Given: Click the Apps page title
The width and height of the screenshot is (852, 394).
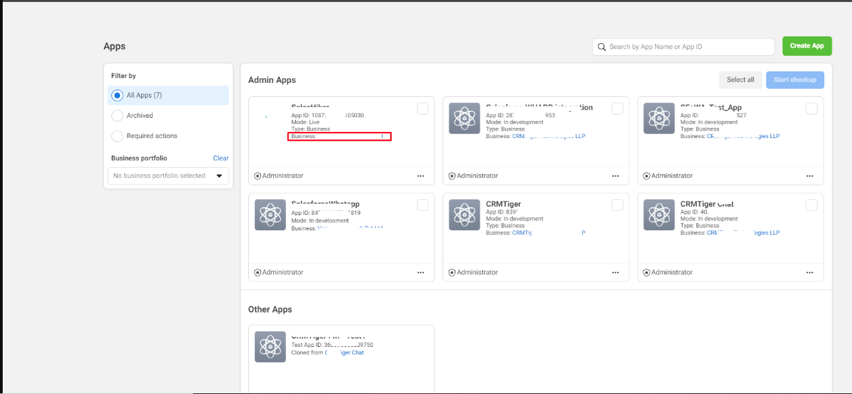Looking at the screenshot, I should 114,46.
